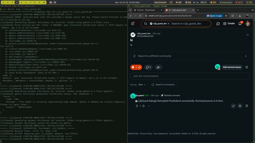
Task: Close the Cursor · Download tab
Action: pos(161,10)
